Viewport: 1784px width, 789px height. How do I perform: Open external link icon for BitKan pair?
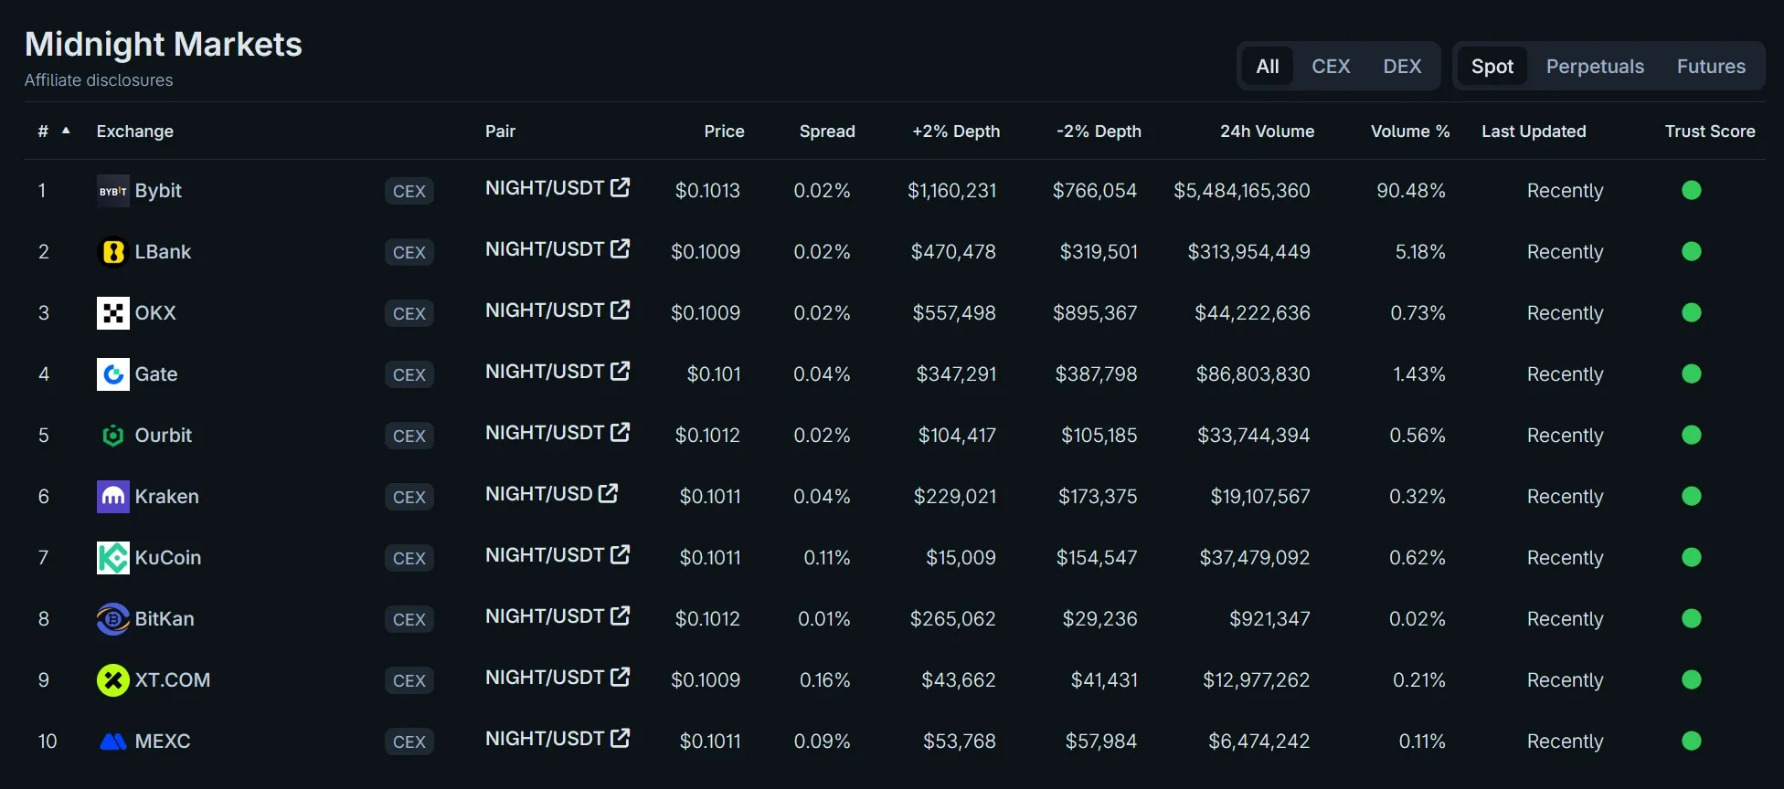pos(620,615)
